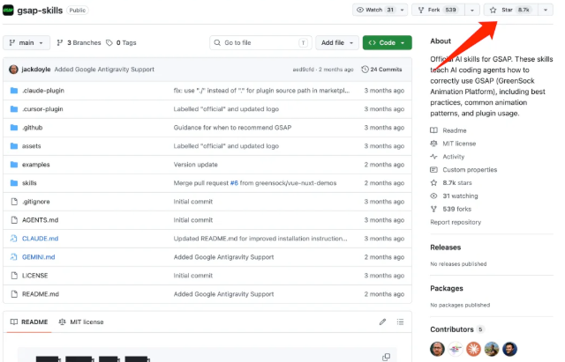Open the Readme link in About sidebar

[x=455, y=130]
